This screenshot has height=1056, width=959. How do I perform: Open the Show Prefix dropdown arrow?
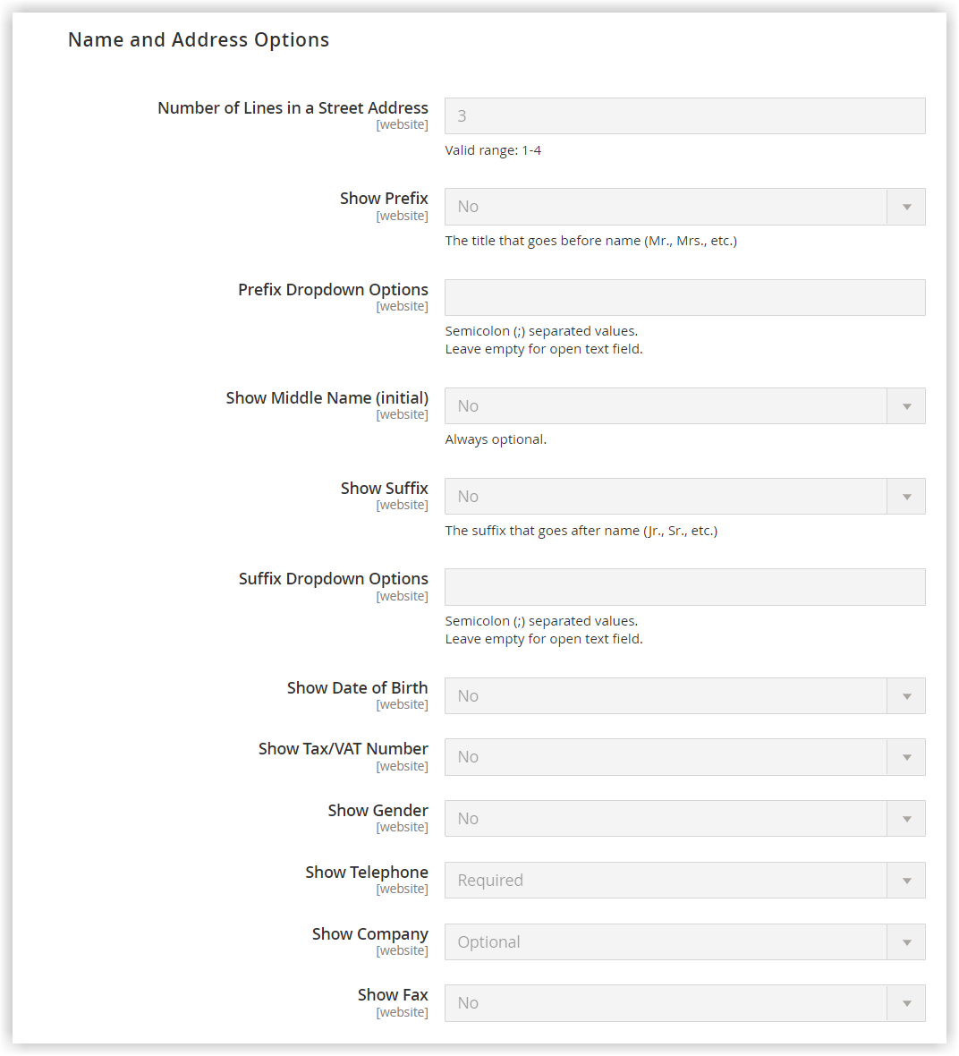click(906, 207)
